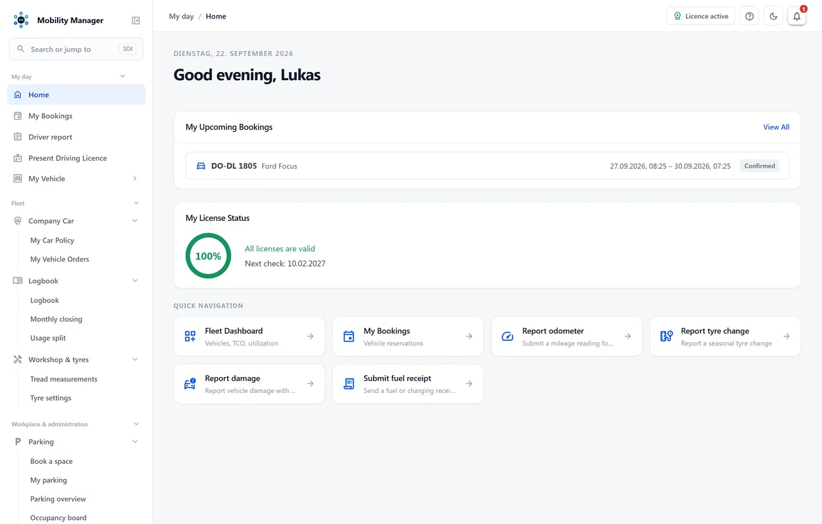Collapse the Workshop & tyres group

coord(135,360)
